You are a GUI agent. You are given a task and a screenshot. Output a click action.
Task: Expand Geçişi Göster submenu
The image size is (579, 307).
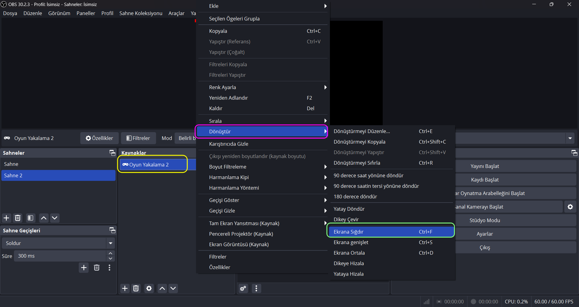(x=263, y=200)
